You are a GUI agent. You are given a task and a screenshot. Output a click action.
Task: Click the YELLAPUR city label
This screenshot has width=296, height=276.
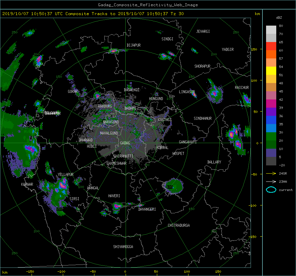point(65,175)
